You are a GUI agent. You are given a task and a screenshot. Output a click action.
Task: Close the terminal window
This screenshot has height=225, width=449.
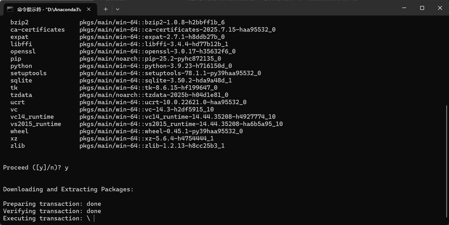click(440, 8)
